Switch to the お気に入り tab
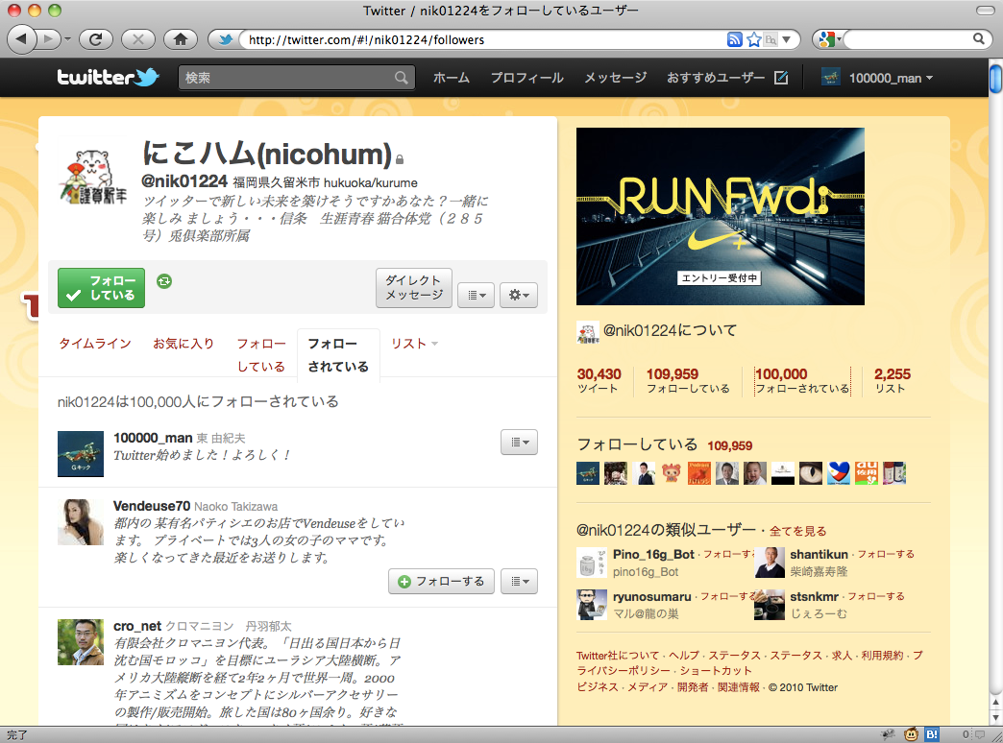The width and height of the screenshot is (1003, 743). click(183, 344)
